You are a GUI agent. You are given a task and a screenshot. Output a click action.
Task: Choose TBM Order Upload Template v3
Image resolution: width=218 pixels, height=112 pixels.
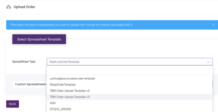130,97
